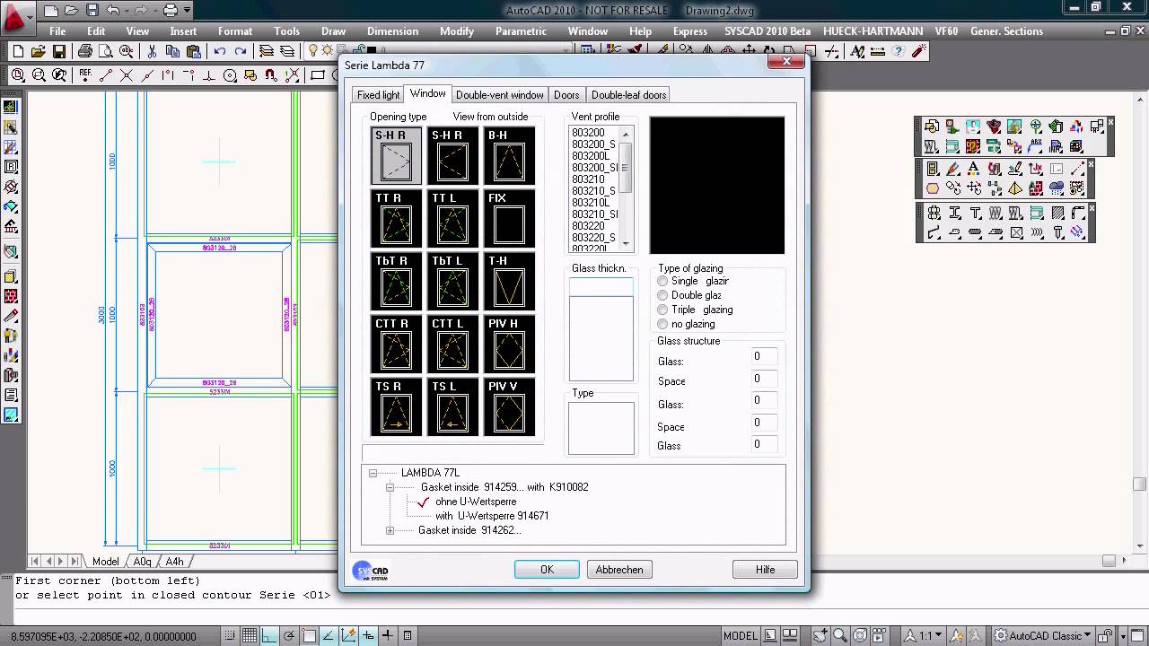Select the PIV H pivot opening type
Screen dimensions: 1149x646
click(x=509, y=344)
